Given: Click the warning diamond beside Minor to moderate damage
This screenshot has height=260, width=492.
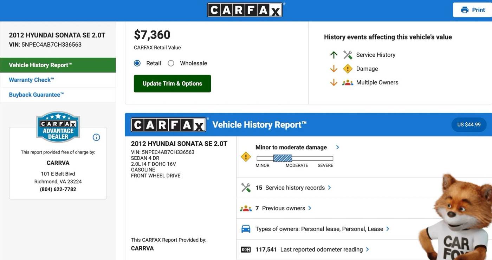Looking at the screenshot, I should (x=246, y=157).
